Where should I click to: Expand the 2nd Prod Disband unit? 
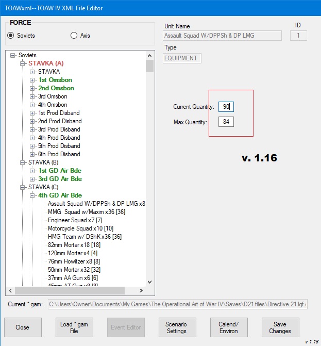pos(32,121)
